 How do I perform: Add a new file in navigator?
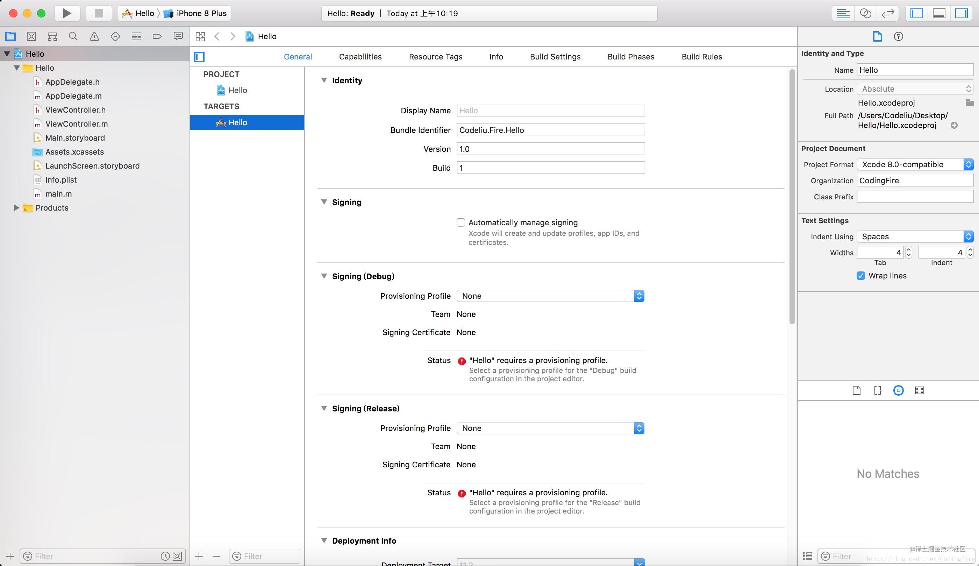(x=10, y=556)
